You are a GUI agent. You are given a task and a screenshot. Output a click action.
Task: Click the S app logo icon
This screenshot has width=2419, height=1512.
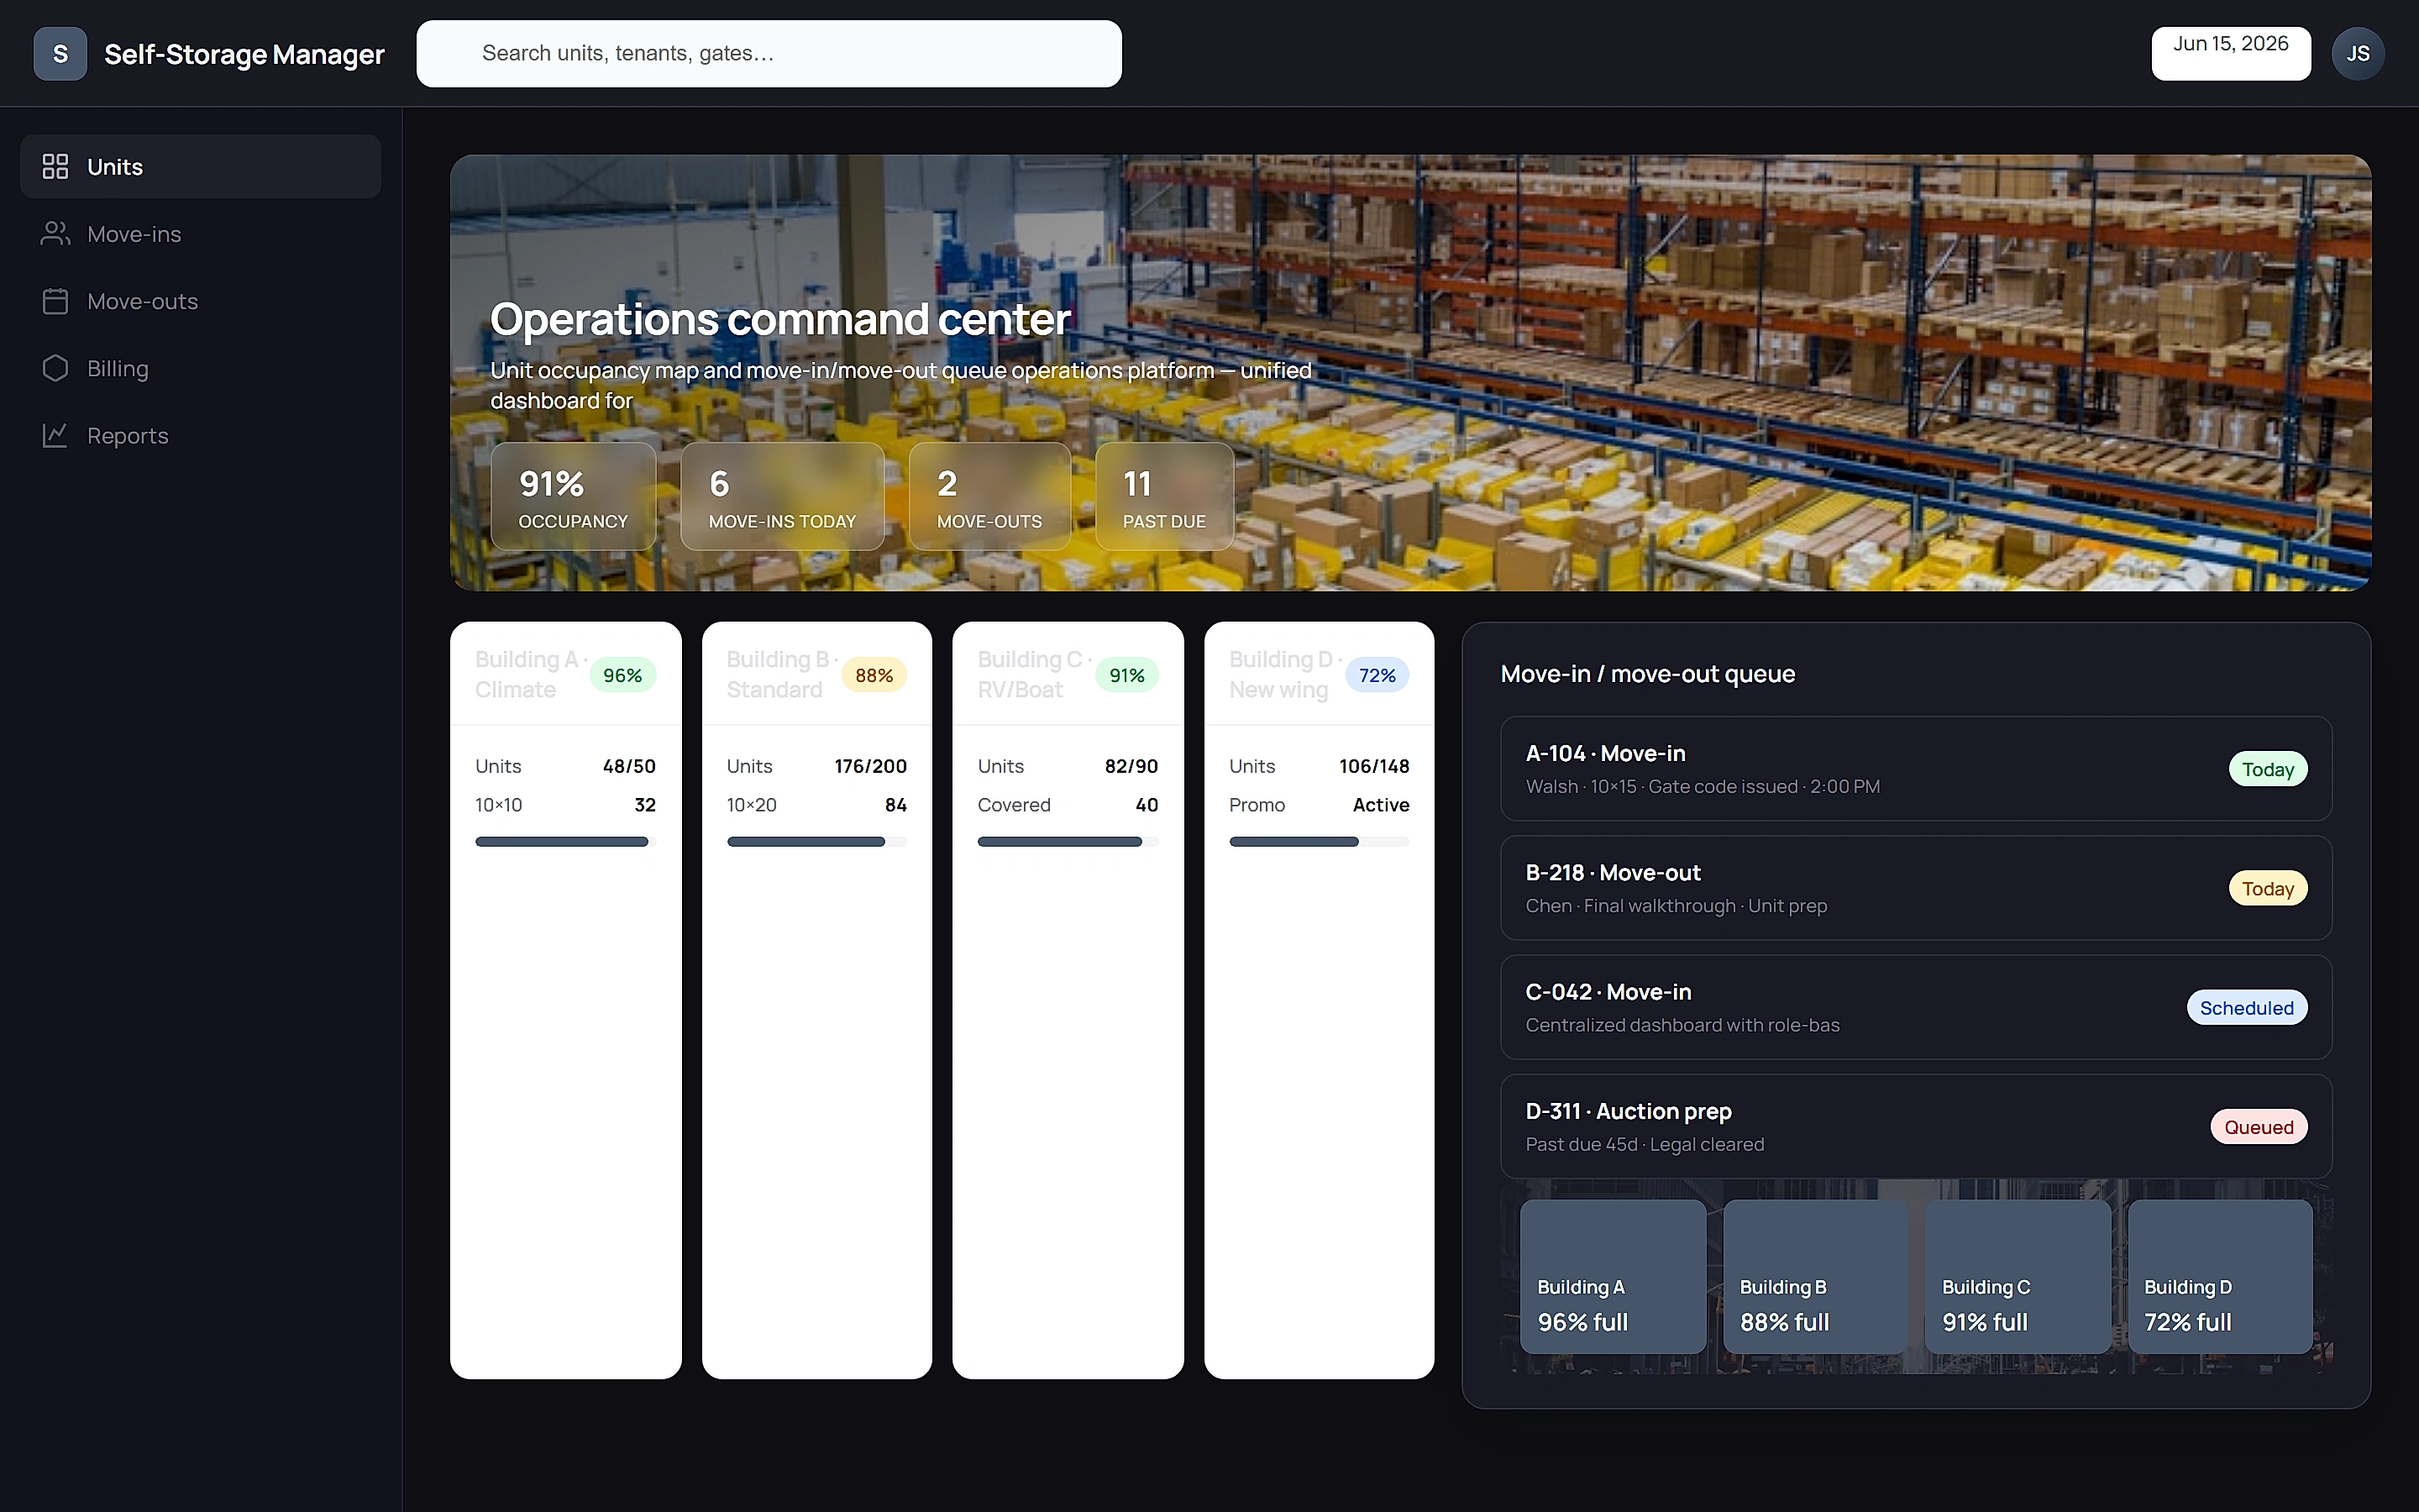[60, 54]
